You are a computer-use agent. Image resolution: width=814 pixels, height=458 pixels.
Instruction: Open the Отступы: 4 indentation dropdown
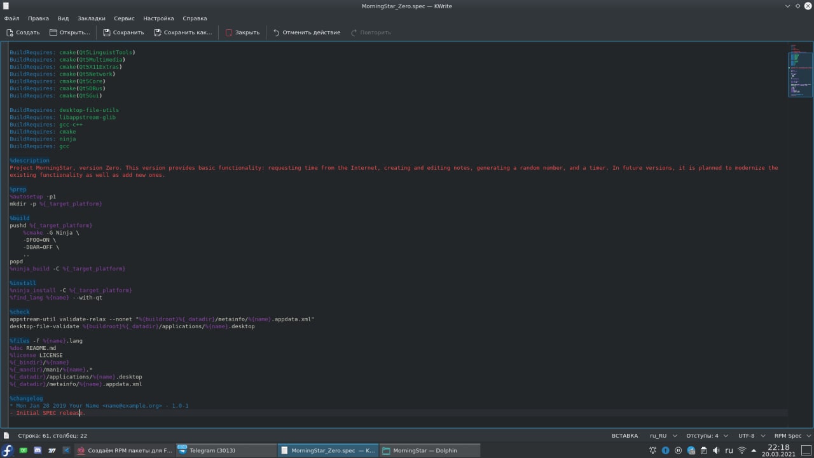(x=706, y=436)
